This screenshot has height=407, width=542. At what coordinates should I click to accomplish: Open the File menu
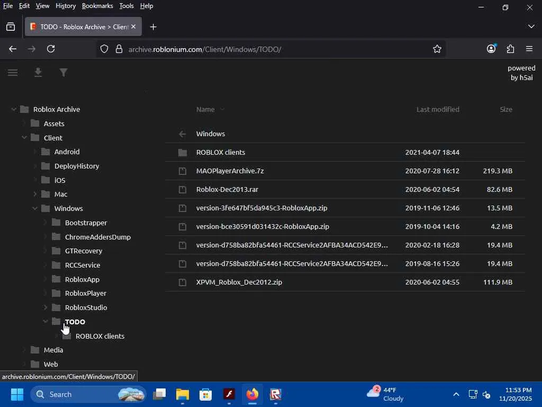pos(7,6)
